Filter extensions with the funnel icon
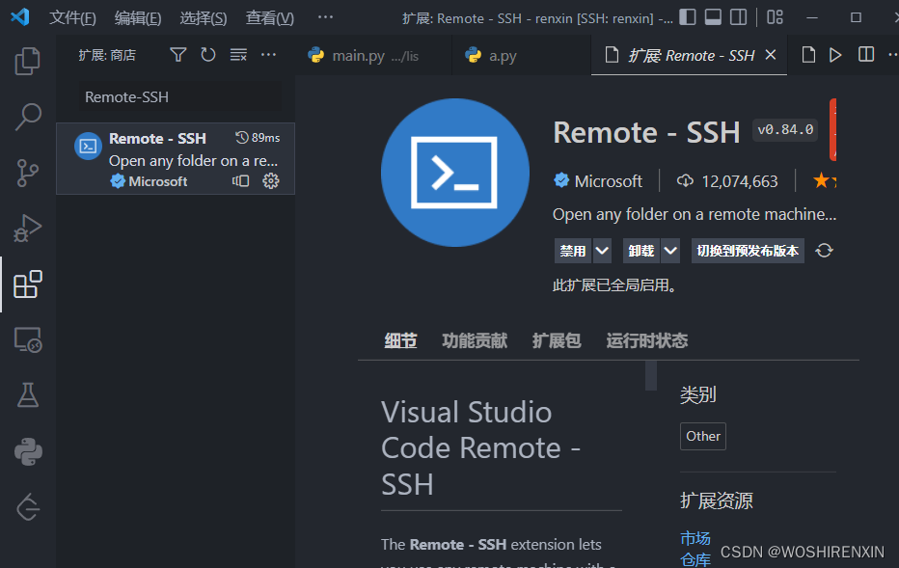 point(178,55)
